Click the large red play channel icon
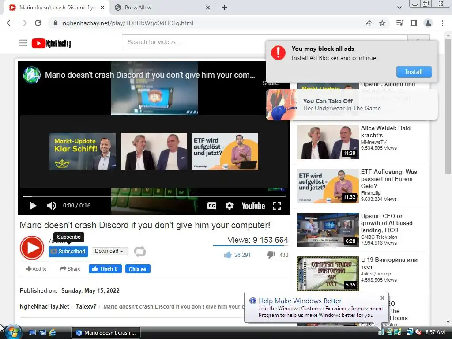This screenshot has width=452, height=339. coord(32,248)
